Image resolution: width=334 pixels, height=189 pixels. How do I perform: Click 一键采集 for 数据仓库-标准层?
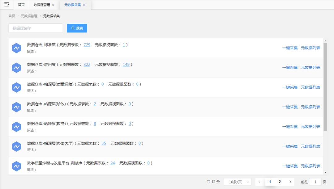(290, 48)
